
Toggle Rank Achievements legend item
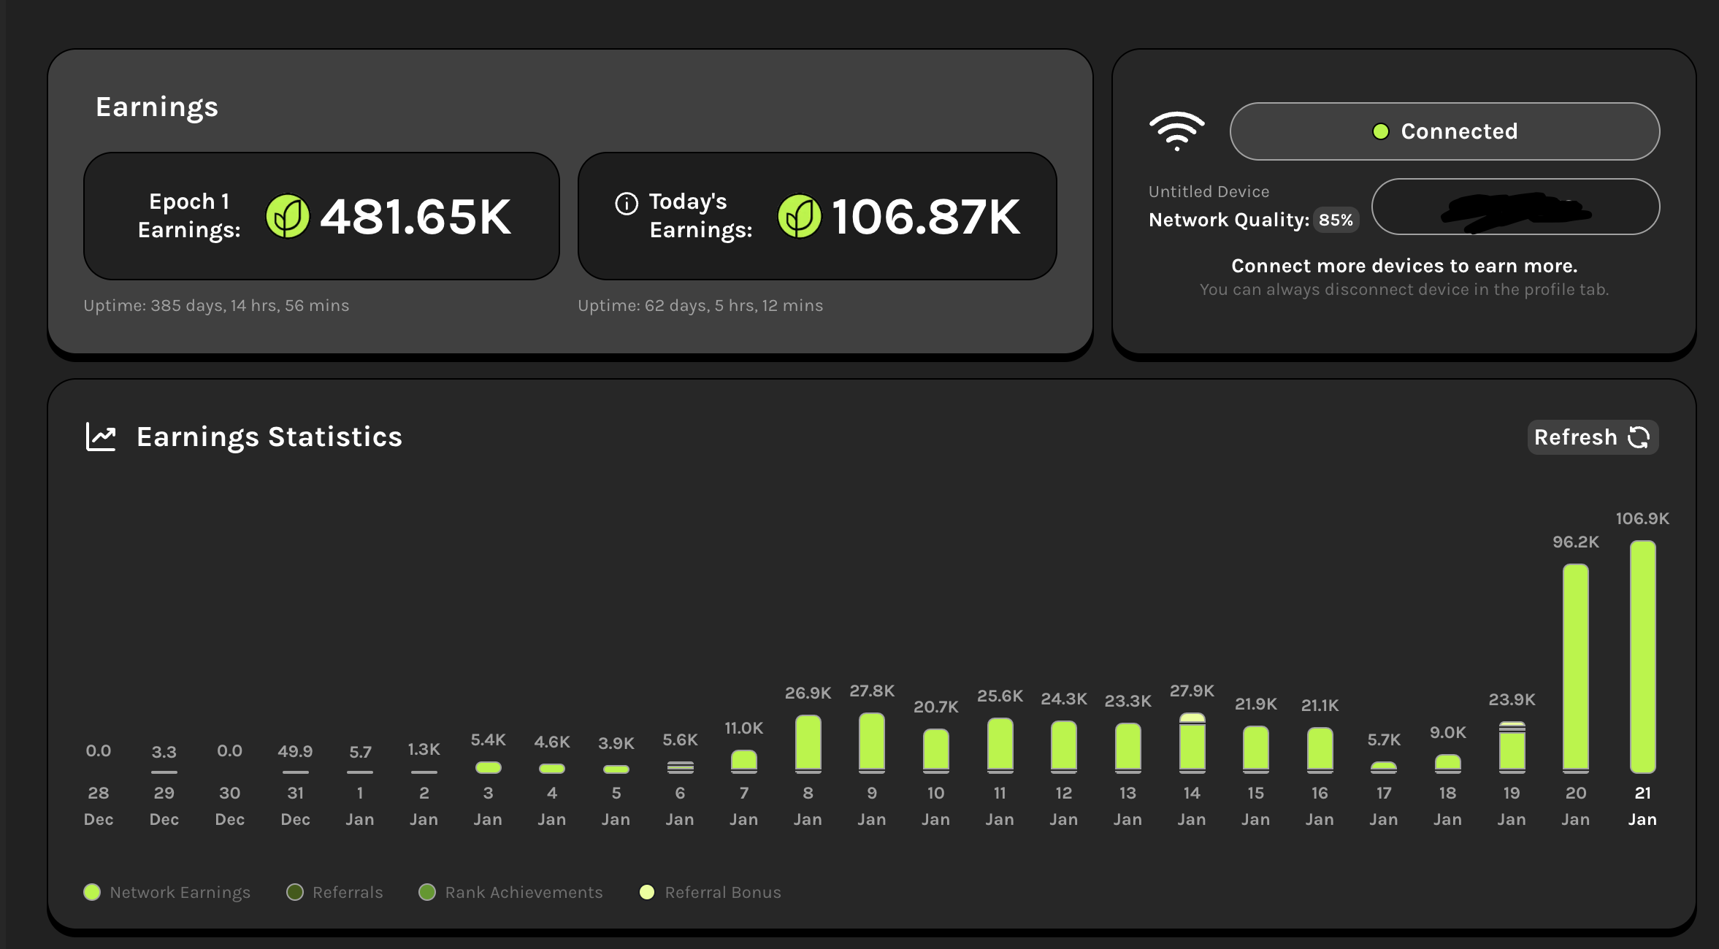point(510,892)
